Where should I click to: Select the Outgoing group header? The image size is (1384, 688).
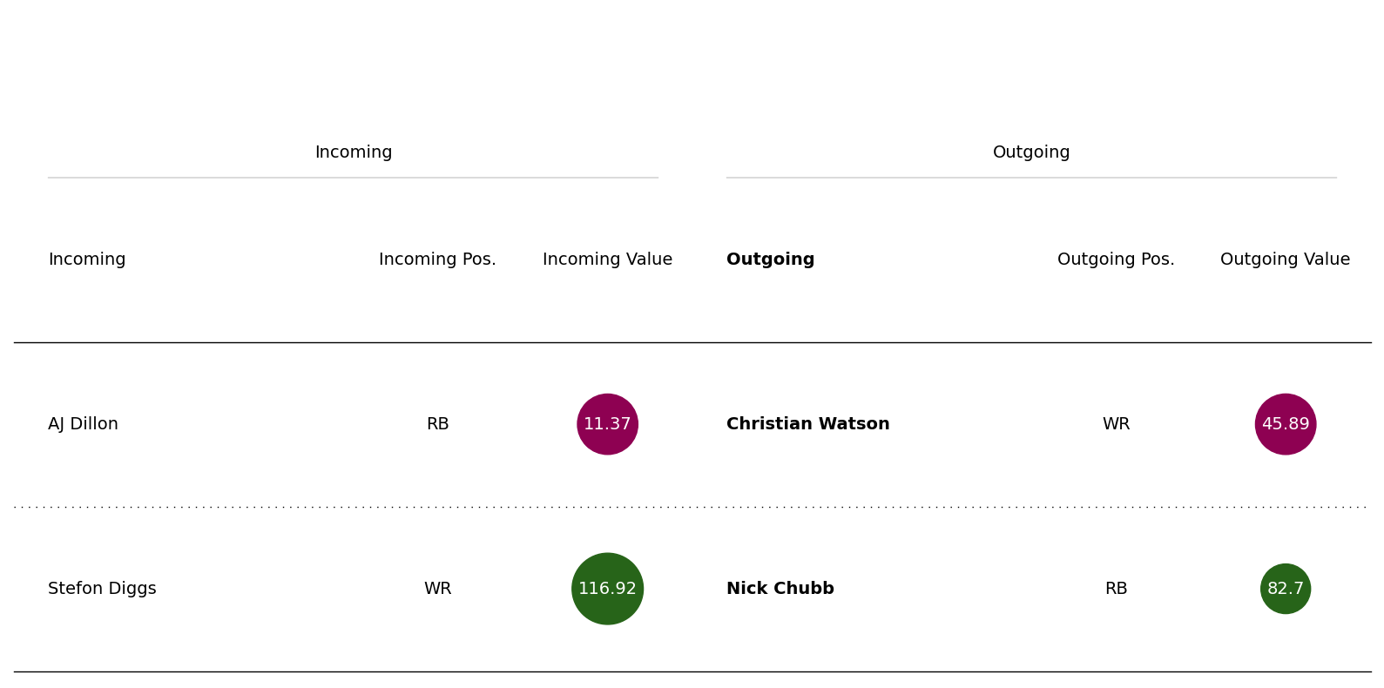point(1031,152)
